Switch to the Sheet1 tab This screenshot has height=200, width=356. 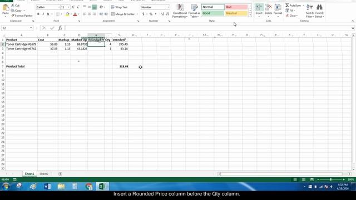[29, 174]
